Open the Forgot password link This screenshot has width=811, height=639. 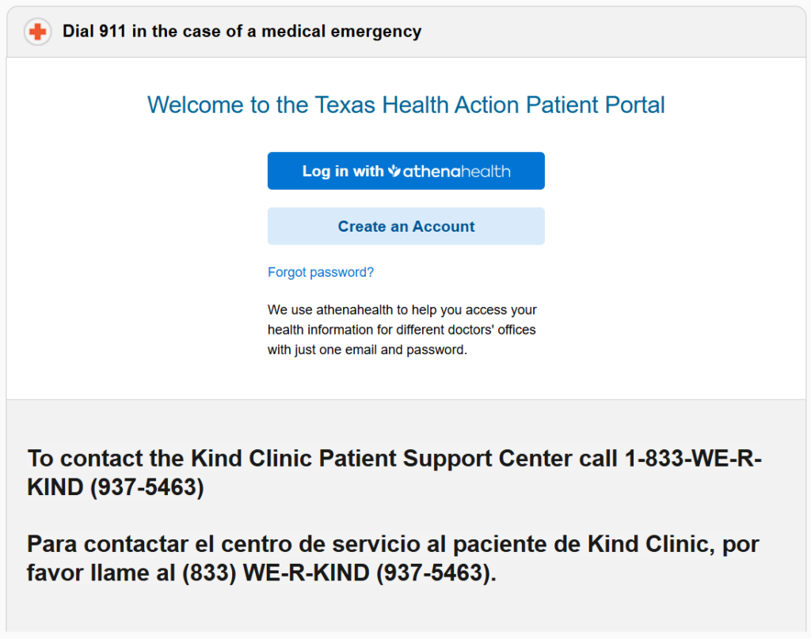[x=321, y=272]
